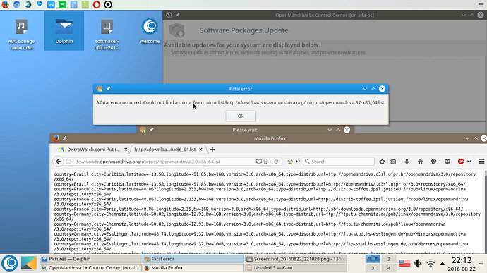
Task: Click the Adblock Plus icon
Action: click(461, 162)
